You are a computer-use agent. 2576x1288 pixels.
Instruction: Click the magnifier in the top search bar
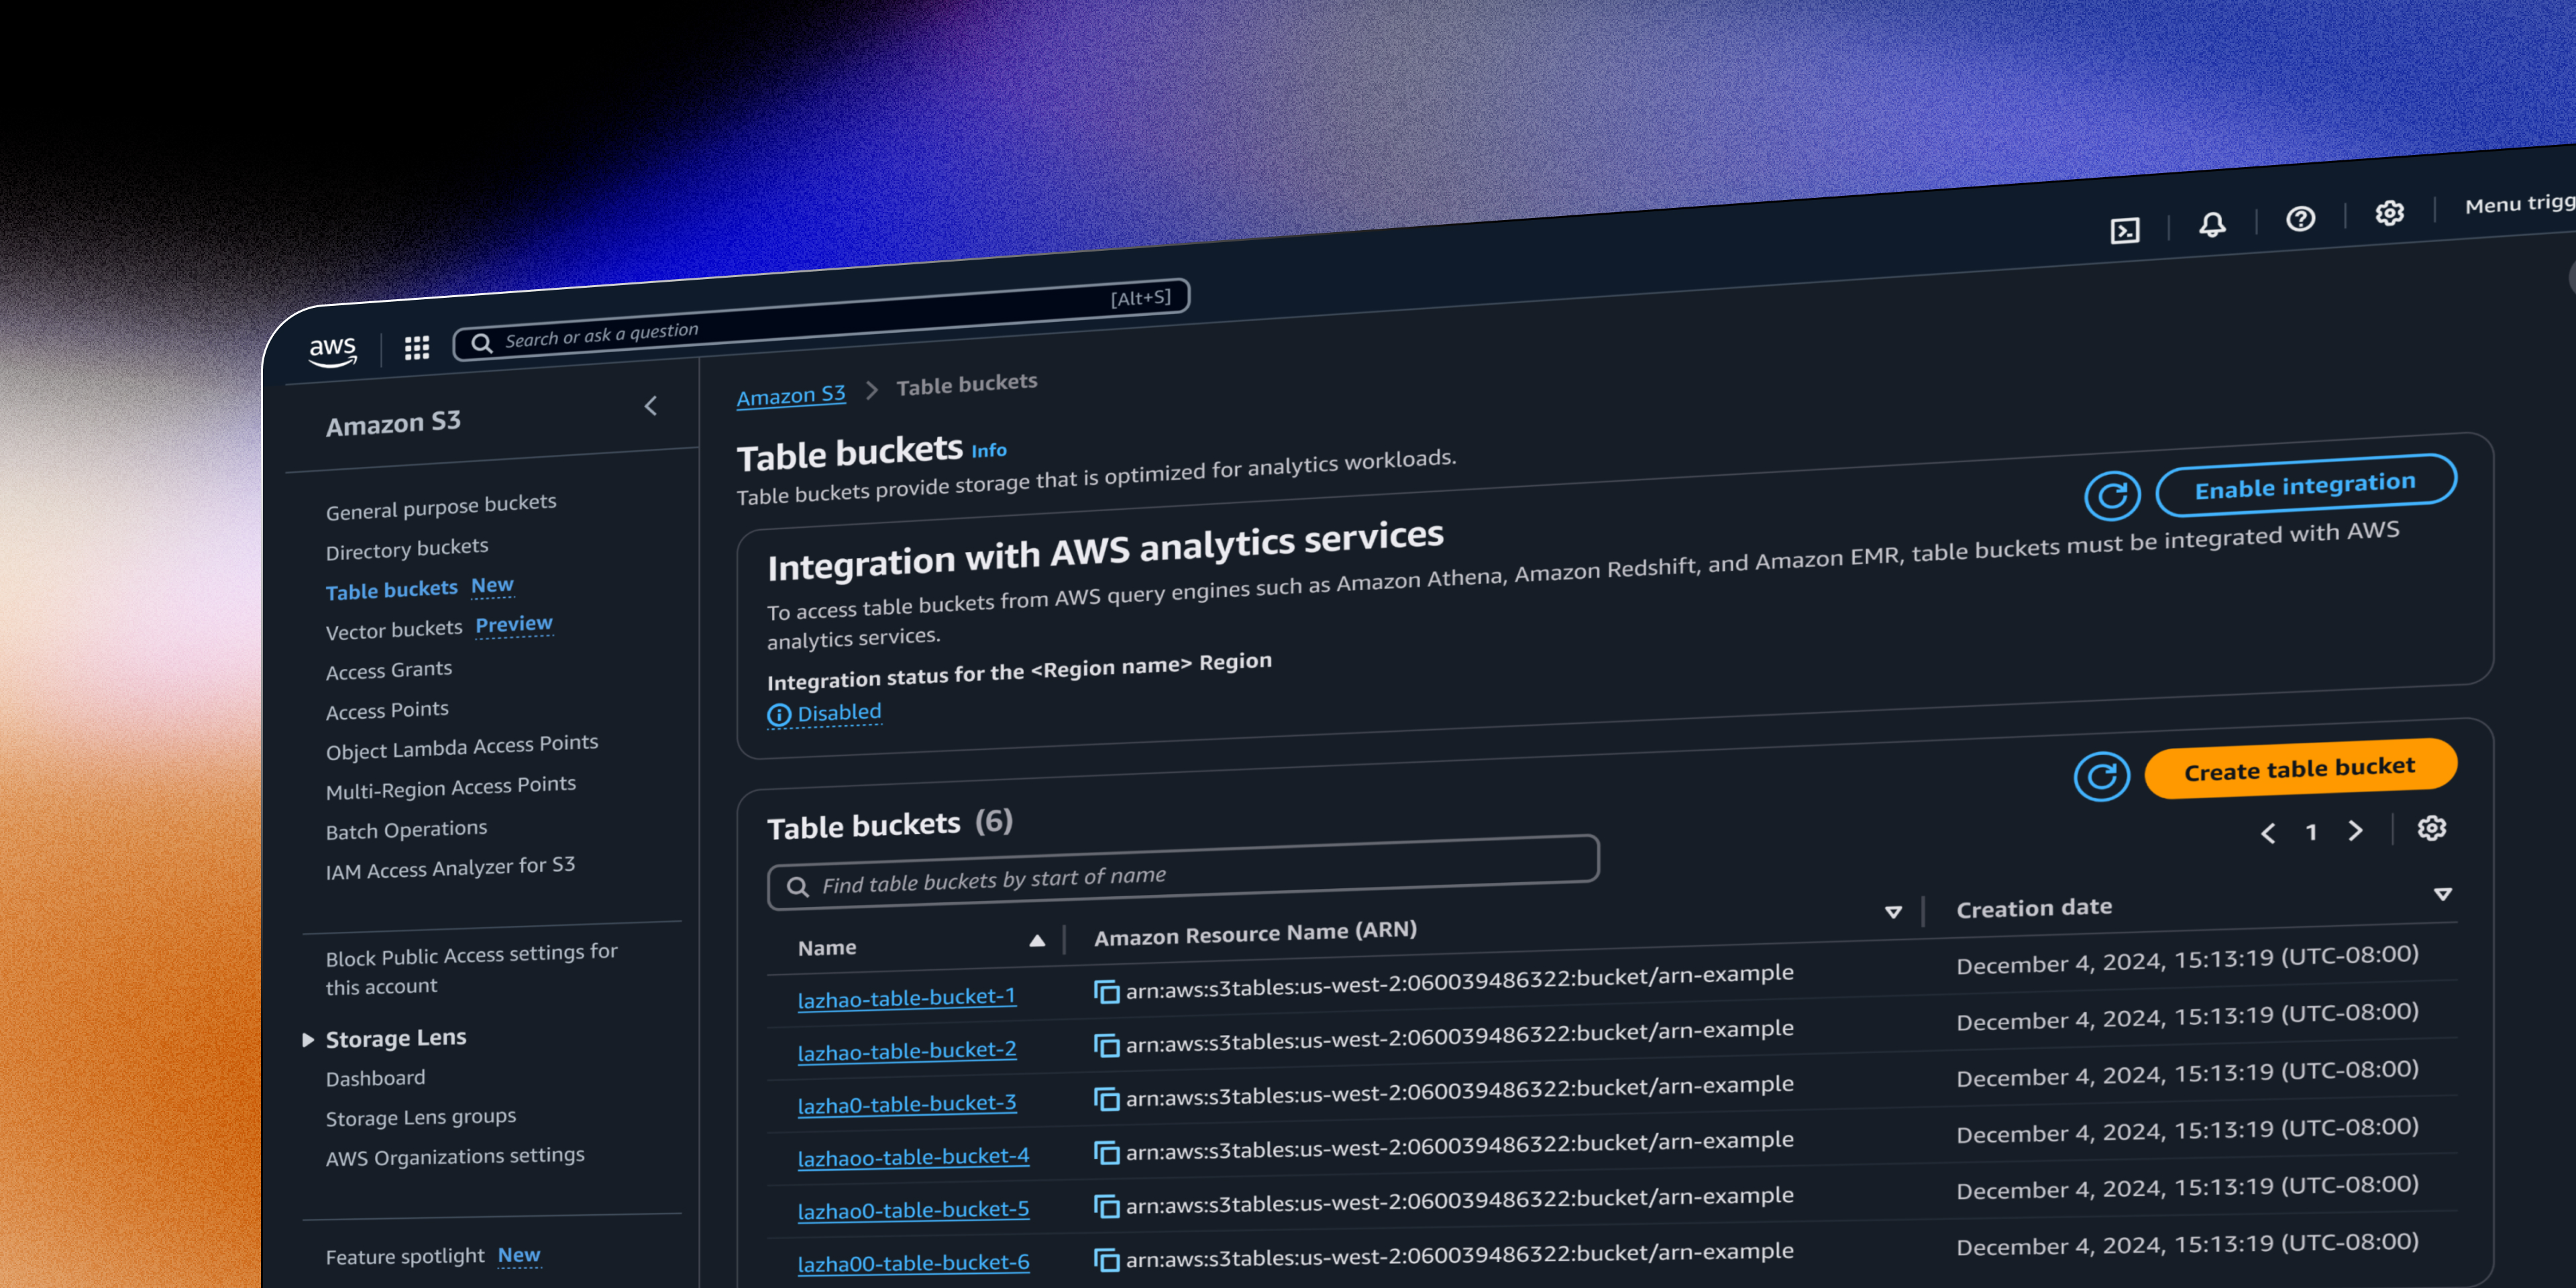pos(482,343)
